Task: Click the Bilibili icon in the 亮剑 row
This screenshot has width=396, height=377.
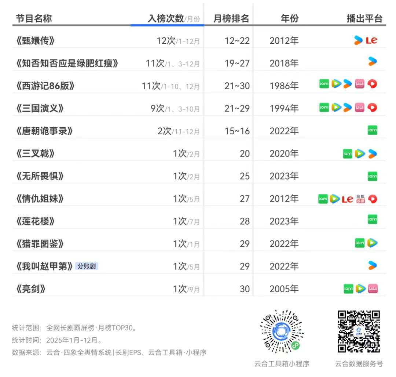Action: tap(373, 288)
